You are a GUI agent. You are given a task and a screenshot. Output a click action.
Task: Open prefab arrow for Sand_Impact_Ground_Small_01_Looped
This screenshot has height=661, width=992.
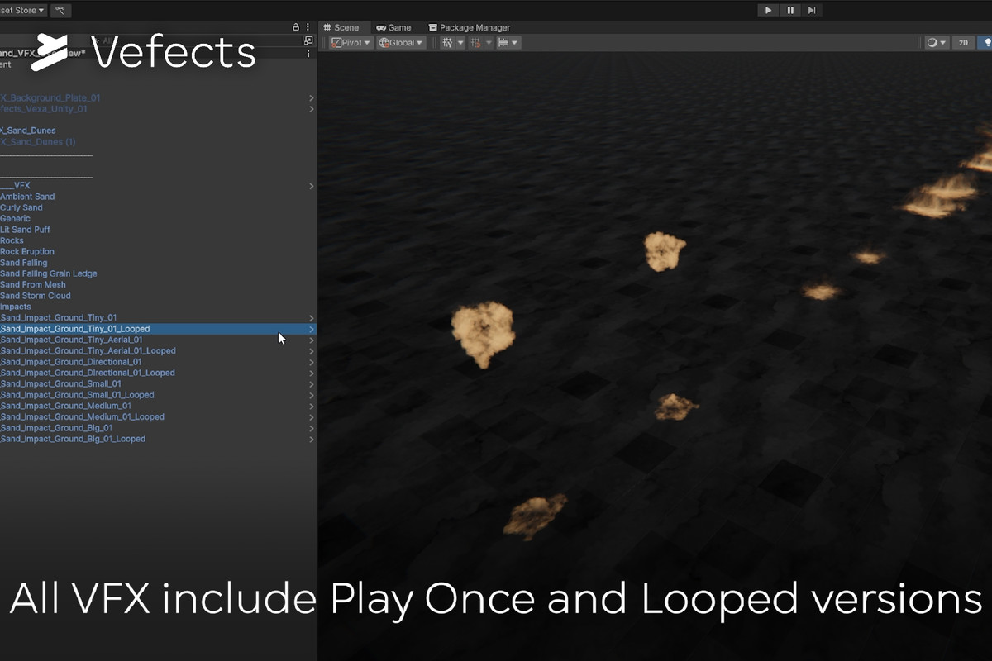(312, 395)
